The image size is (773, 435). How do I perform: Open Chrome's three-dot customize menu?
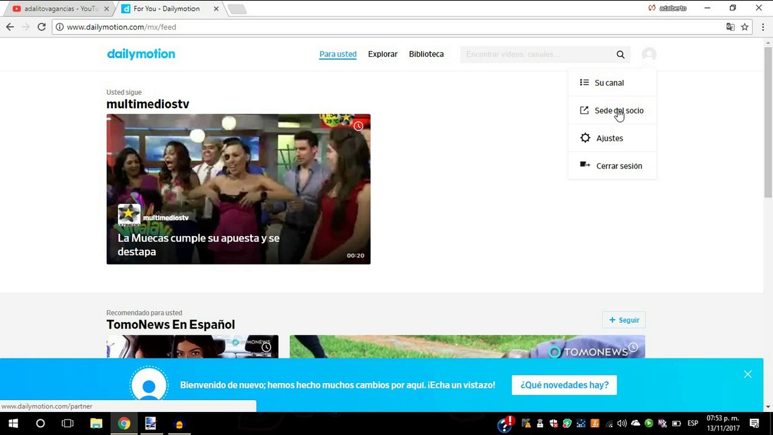[x=762, y=27]
